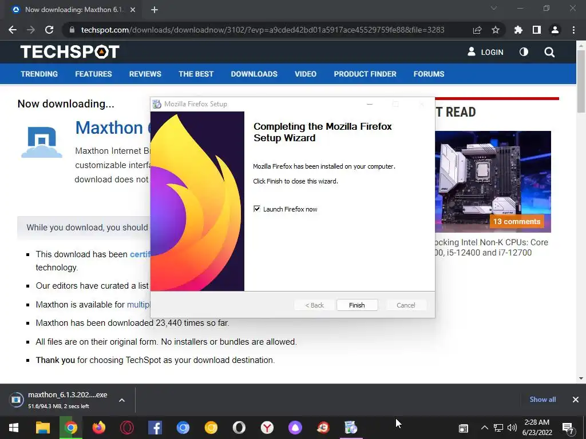
Task: Open the volume speaker tray icon
Action: (x=512, y=428)
